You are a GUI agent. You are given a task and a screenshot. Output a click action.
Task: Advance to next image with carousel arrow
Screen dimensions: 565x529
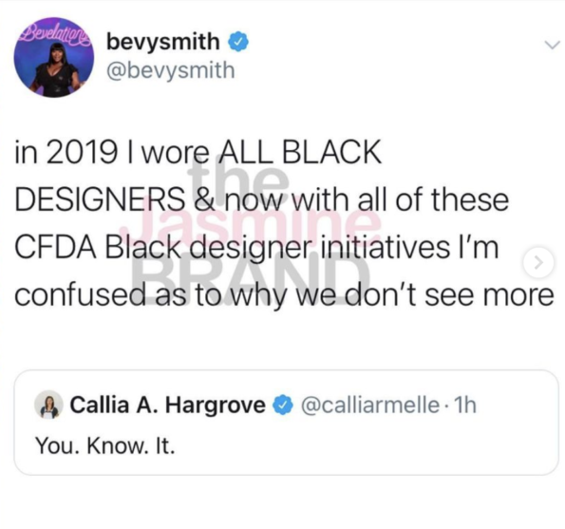click(538, 263)
